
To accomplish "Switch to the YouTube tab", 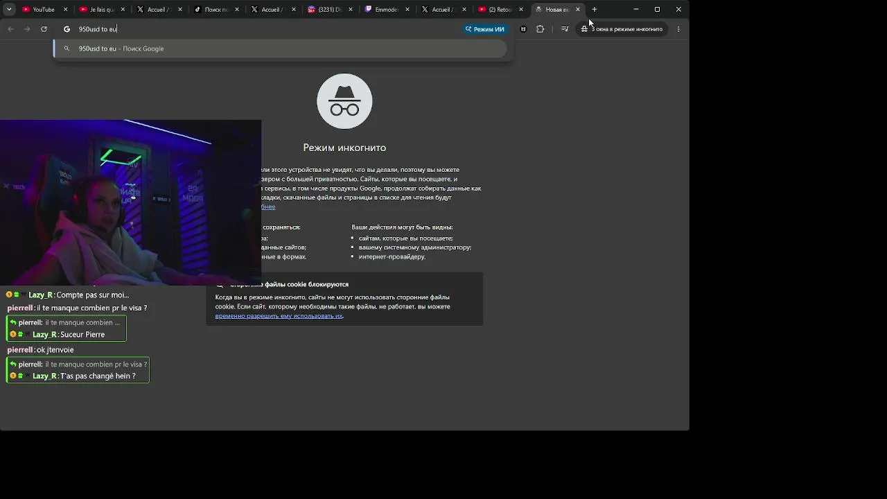I will 45,10.
